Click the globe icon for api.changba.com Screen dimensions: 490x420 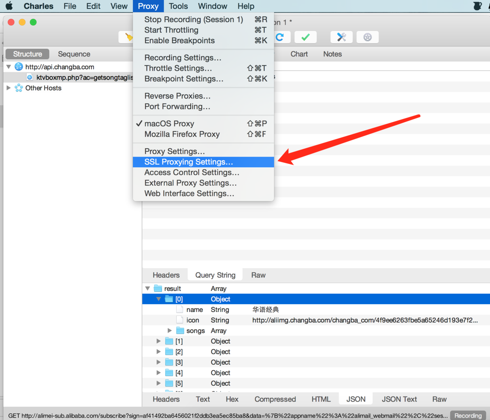pyautogui.click(x=19, y=66)
